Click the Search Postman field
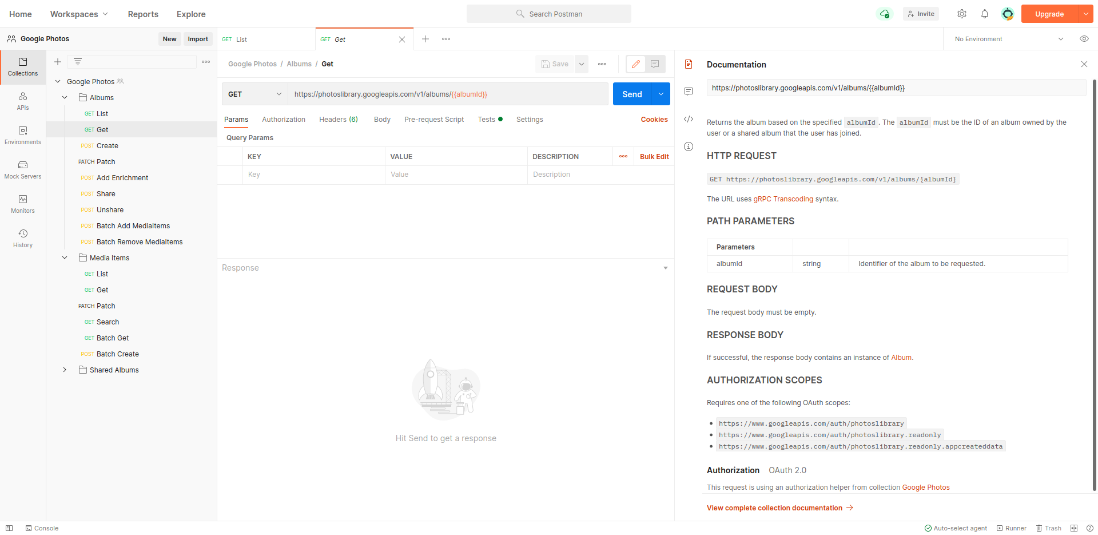The width and height of the screenshot is (1098, 535). point(549,14)
